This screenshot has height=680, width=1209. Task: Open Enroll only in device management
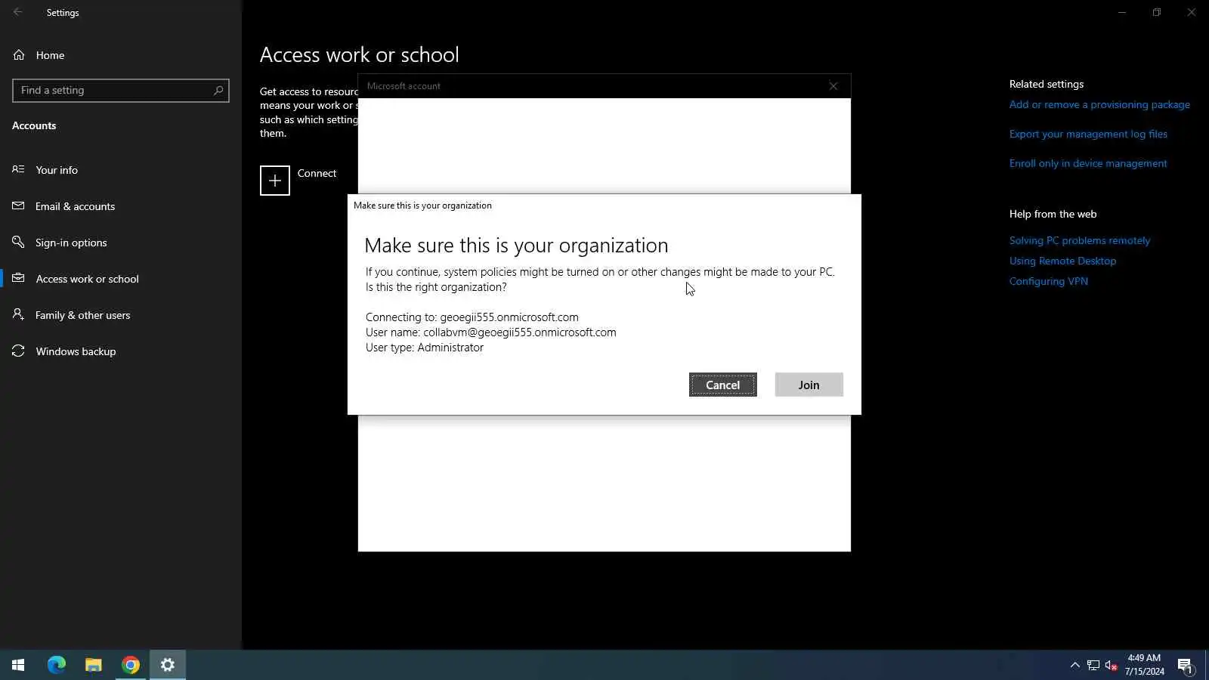tap(1088, 163)
